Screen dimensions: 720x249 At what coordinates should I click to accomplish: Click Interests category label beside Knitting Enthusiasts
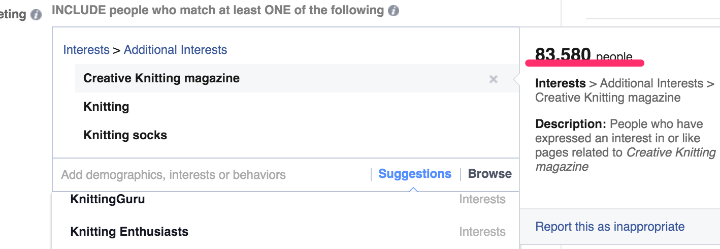(x=482, y=232)
